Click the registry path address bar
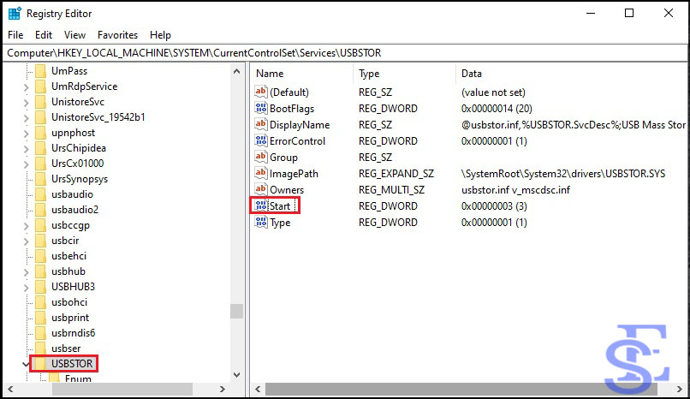The image size is (690, 399). pyautogui.click(x=345, y=53)
